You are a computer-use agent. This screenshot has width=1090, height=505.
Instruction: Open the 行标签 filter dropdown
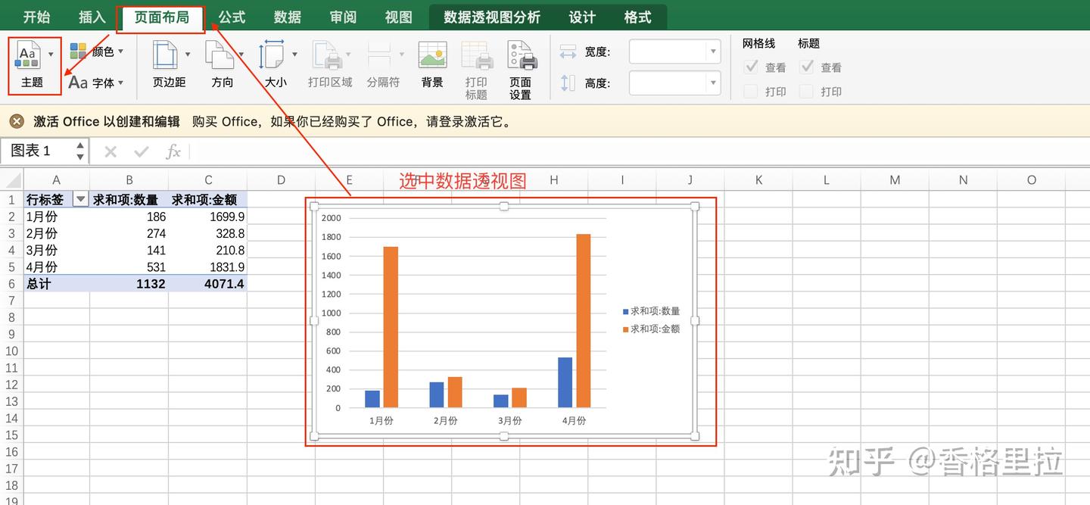(80, 199)
